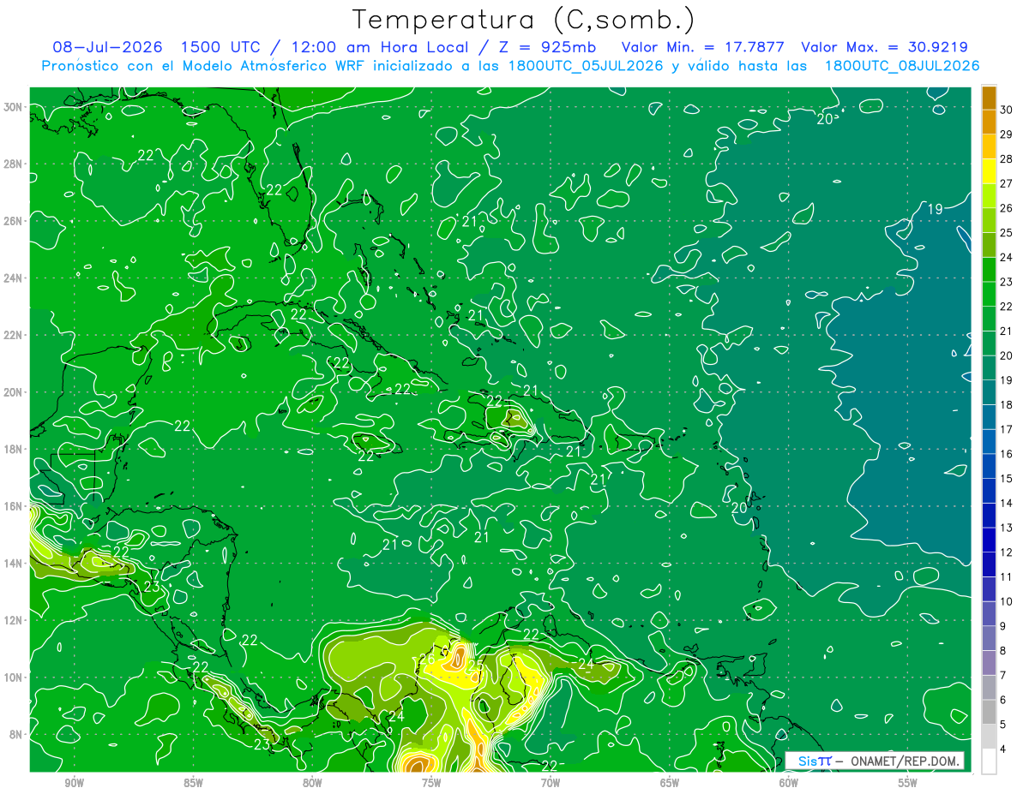The height and width of the screenshot is (794, 1029).
Task: Click the 60W longitude axis label
Action: point(789,783)
